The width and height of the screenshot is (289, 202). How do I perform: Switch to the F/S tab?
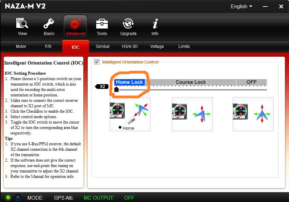48,47
